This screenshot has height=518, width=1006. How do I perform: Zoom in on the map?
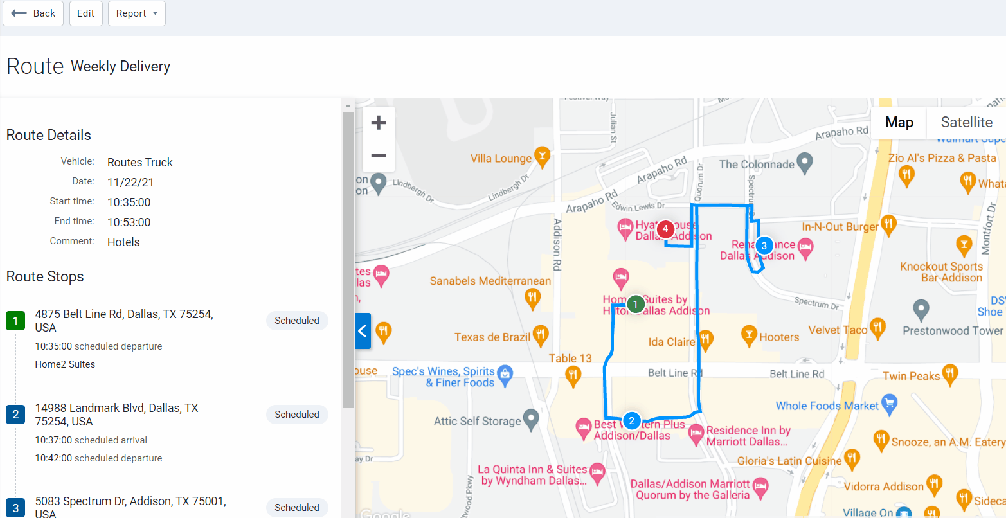point(379,122)
